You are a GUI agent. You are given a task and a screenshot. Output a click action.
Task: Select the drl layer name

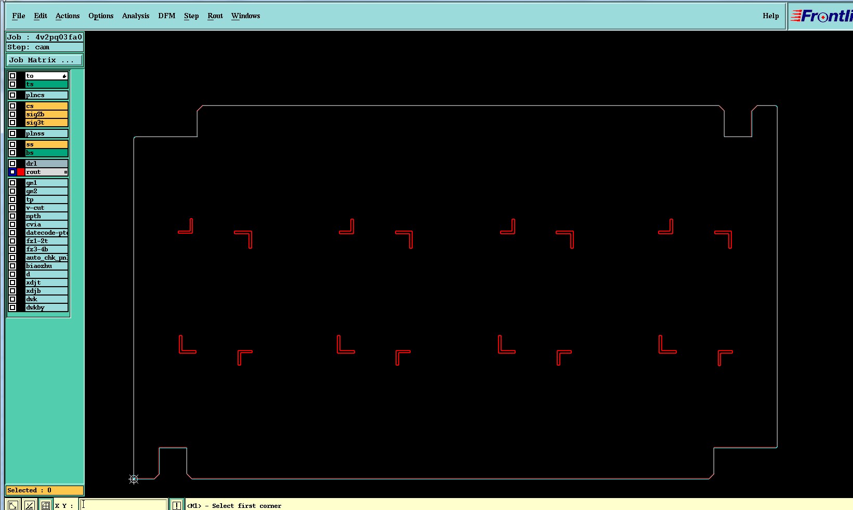point(47,164)
